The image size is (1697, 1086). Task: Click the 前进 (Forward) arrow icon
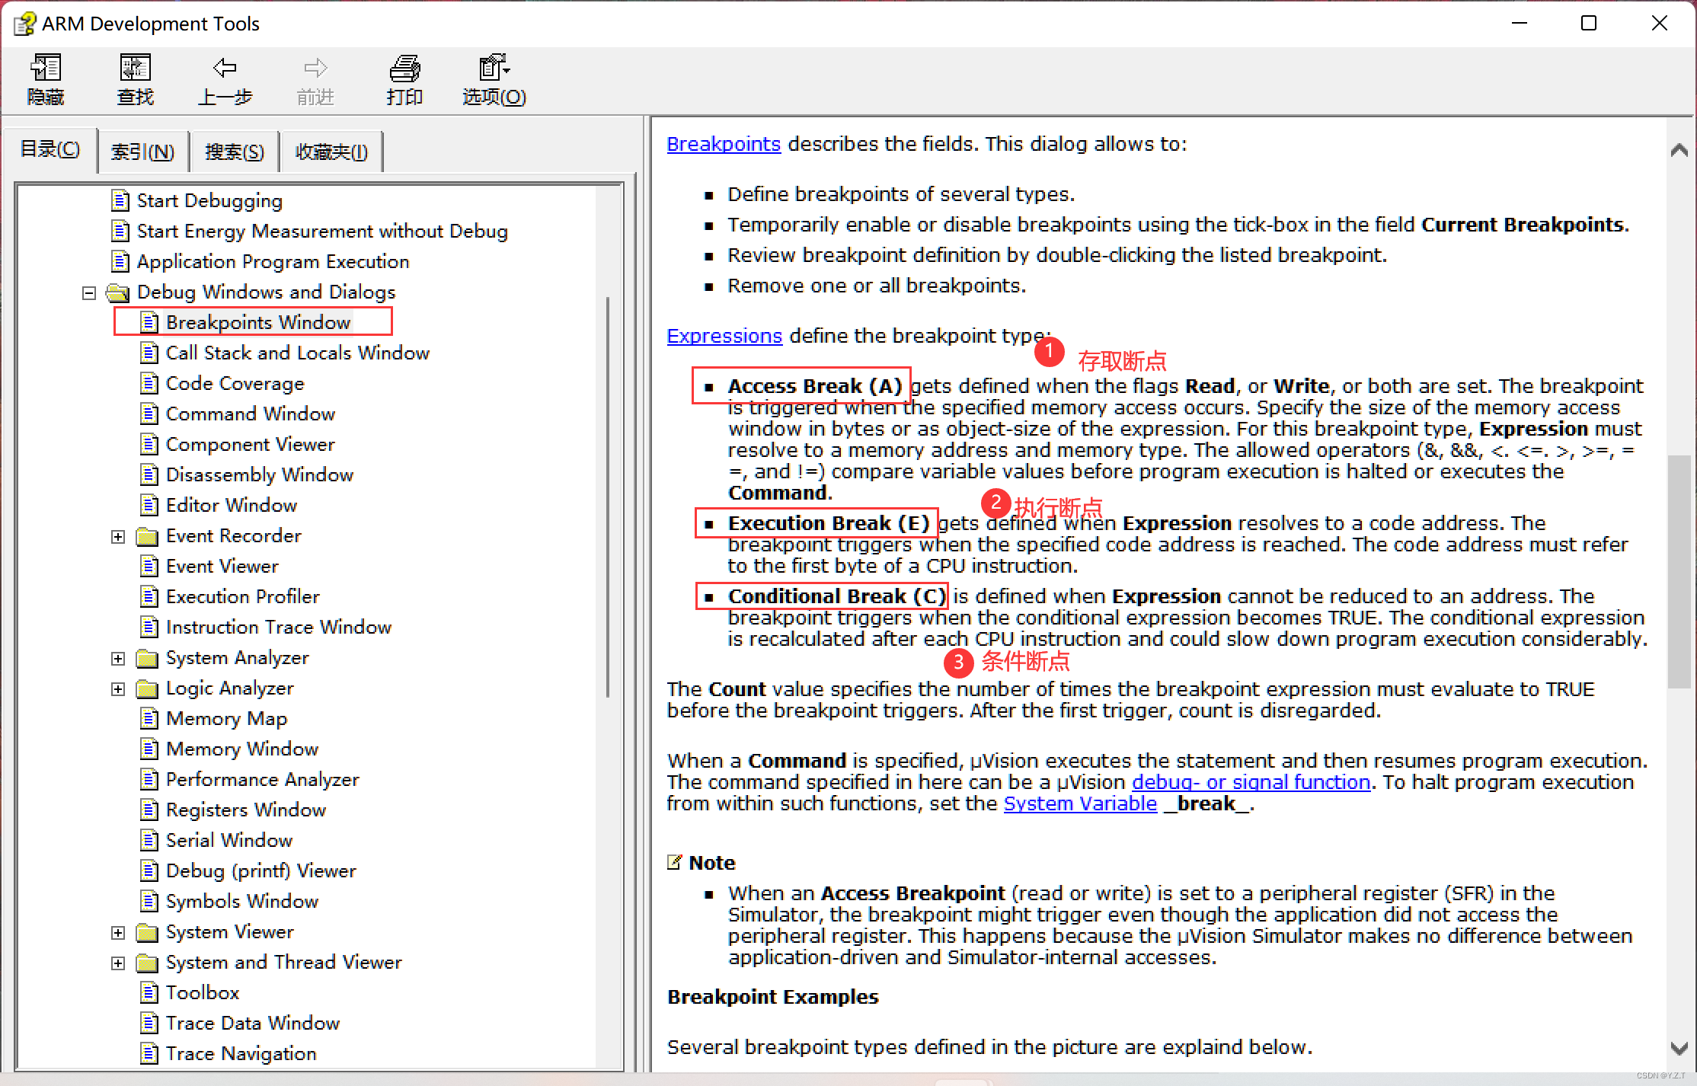click(x=315, y=69)
